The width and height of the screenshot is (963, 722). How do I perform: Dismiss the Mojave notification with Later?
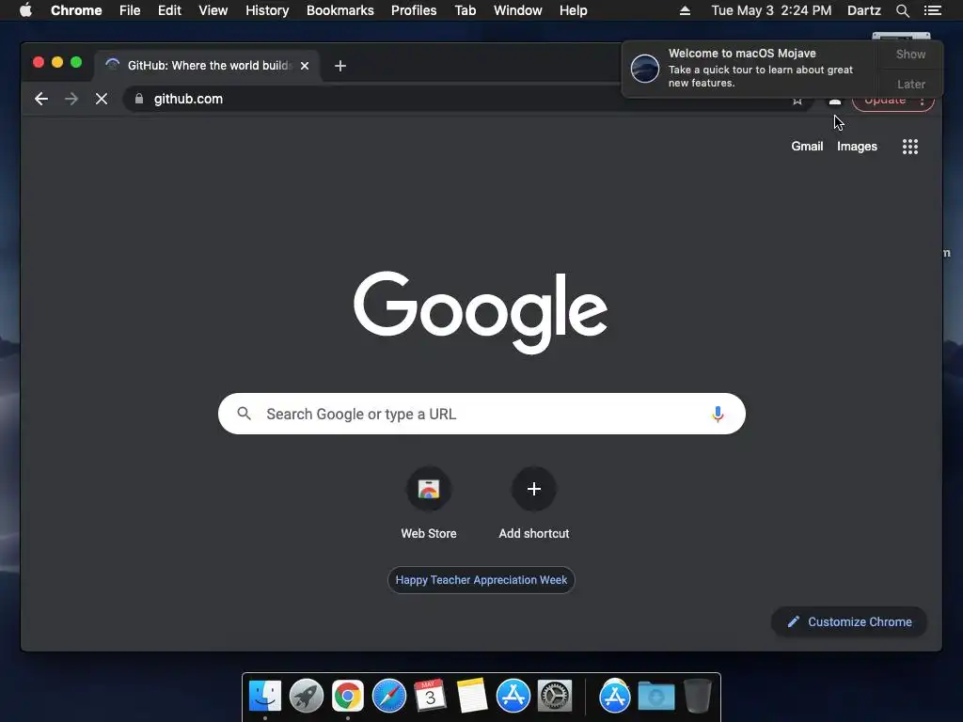[910, 84]
